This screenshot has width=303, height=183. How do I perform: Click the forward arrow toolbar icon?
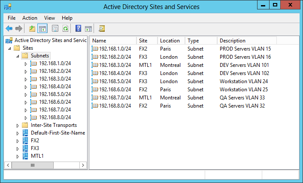[19, 29]
